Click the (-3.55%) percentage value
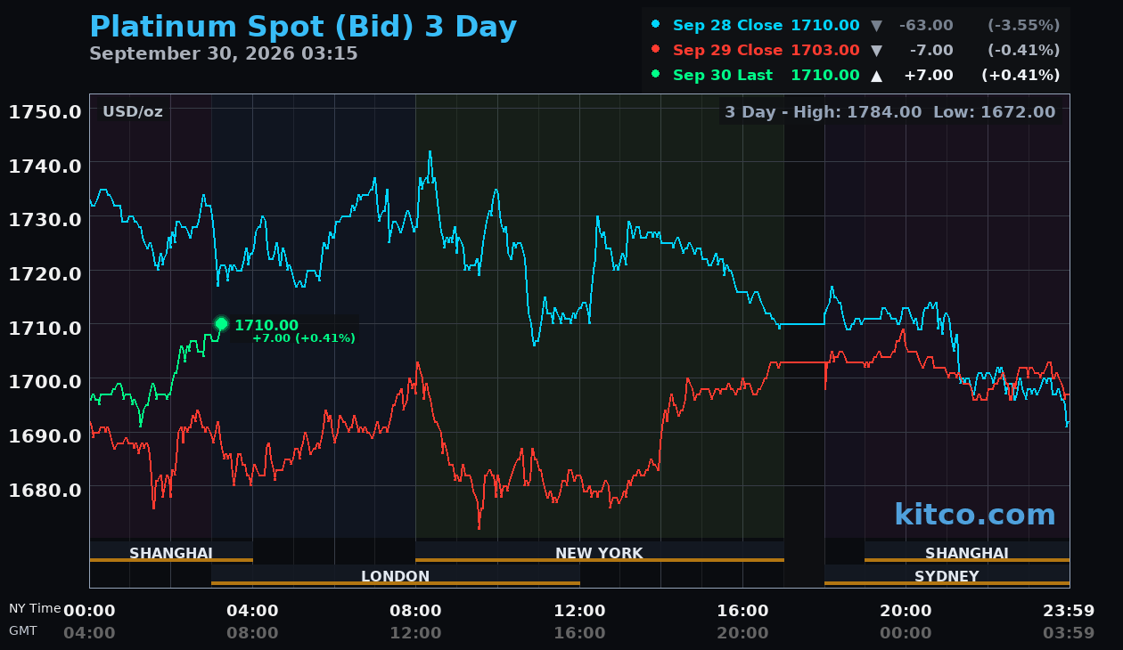This screenshot has width=1123, height=650. [1024, 26]
